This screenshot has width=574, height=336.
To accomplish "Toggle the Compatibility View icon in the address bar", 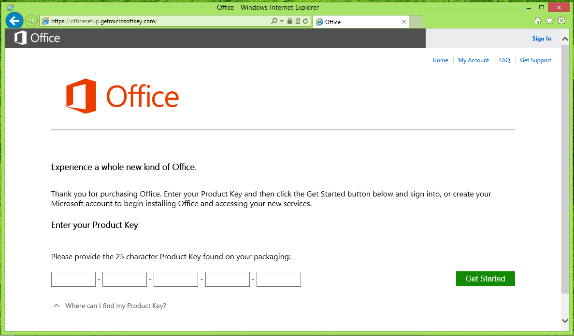I will click(298, 21).
